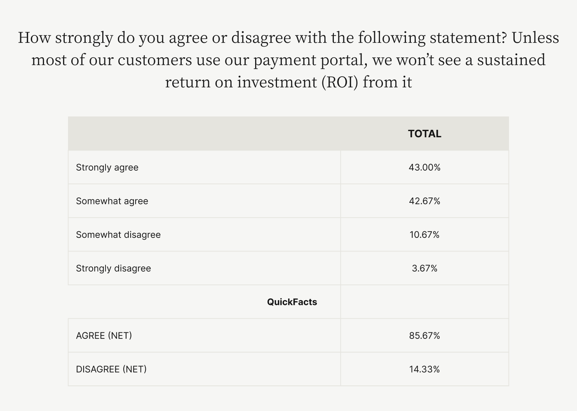
Task: Click the 3.67% value cell
Action: pyautogui.click(x=425, y=268)
